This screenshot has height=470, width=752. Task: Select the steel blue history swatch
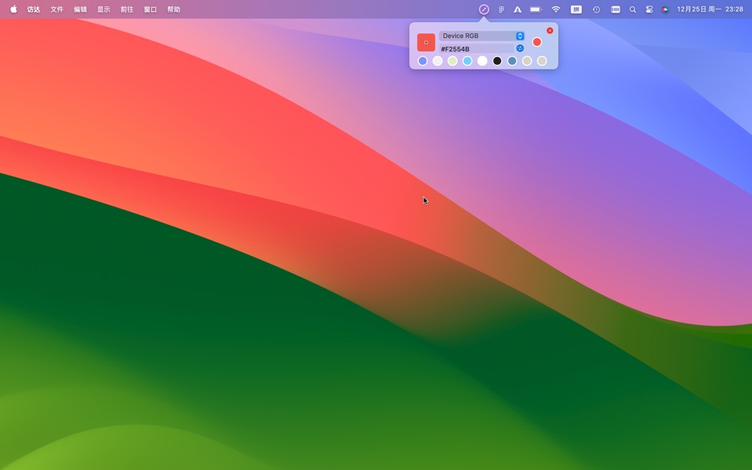512,61
